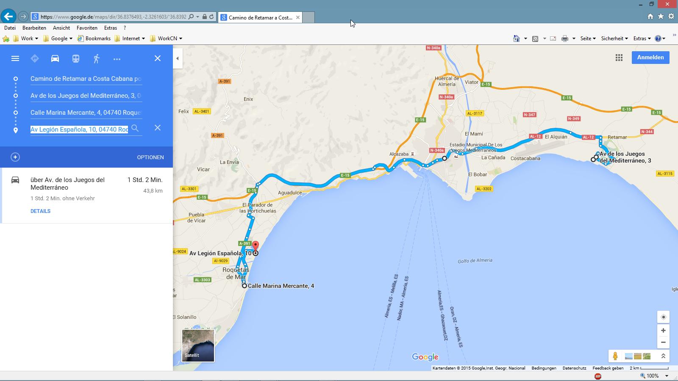The width and height of the screenshot is (678, 381).
Task: Open the command bar Extras dropdown
Action: pos(642,39)
